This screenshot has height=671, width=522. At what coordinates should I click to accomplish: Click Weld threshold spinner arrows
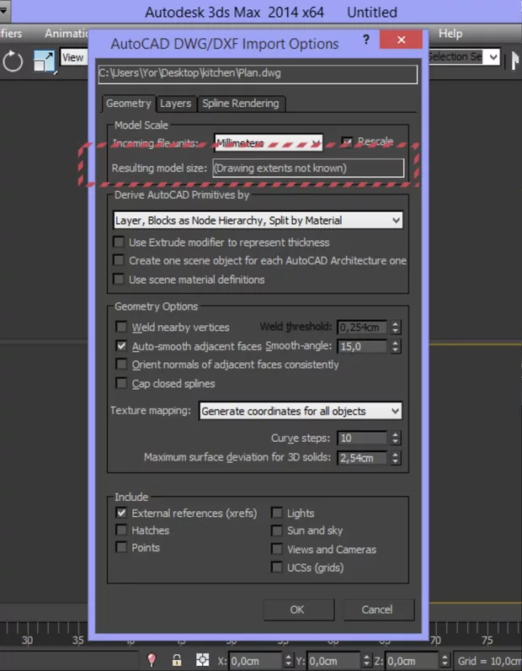coord(396,328)
